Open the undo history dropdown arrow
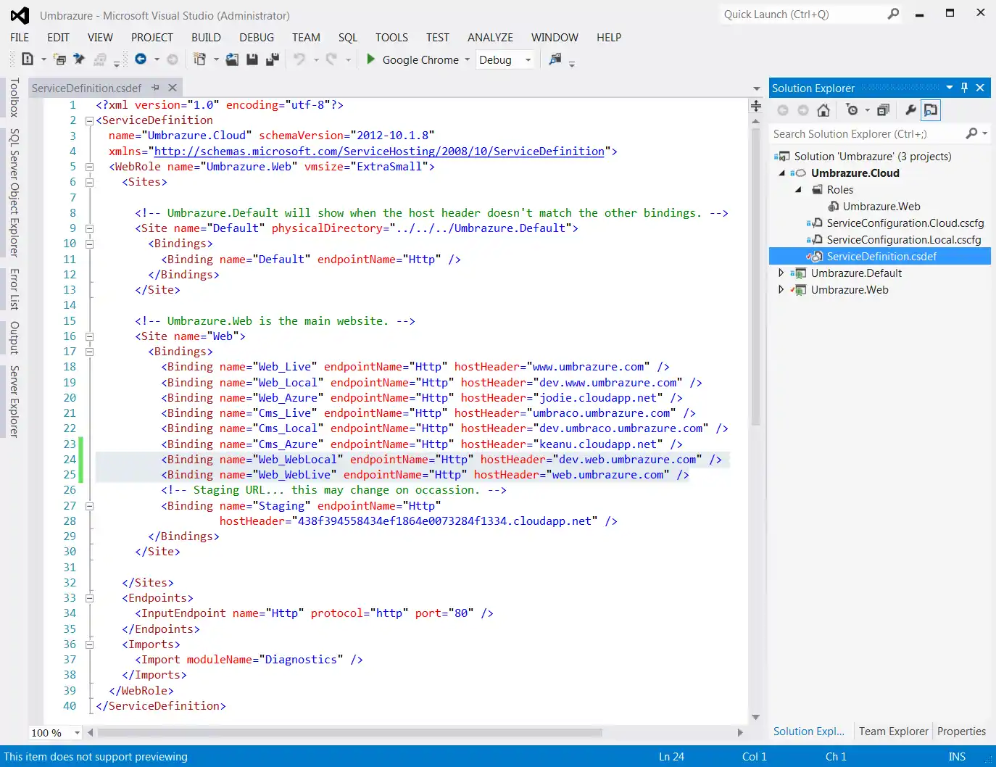Screen dimensions: 996x767 [316, 60]
